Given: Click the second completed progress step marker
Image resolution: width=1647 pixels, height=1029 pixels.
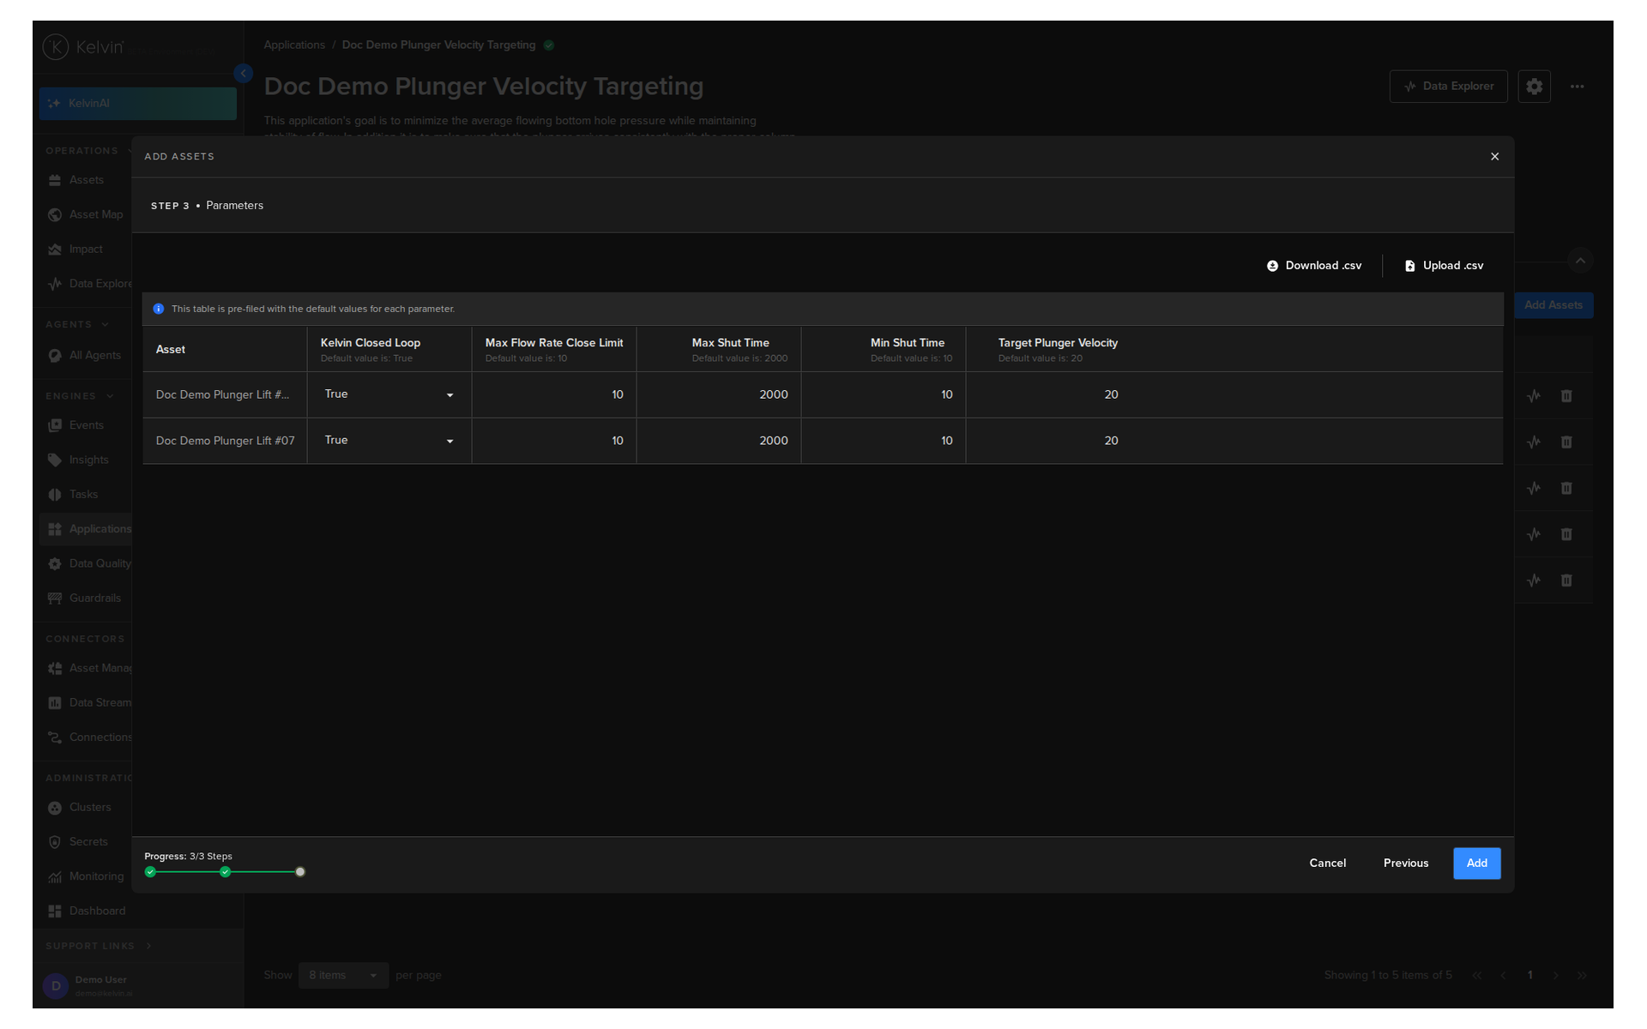Looking at the screenshot, I should (x=225, y=872).
